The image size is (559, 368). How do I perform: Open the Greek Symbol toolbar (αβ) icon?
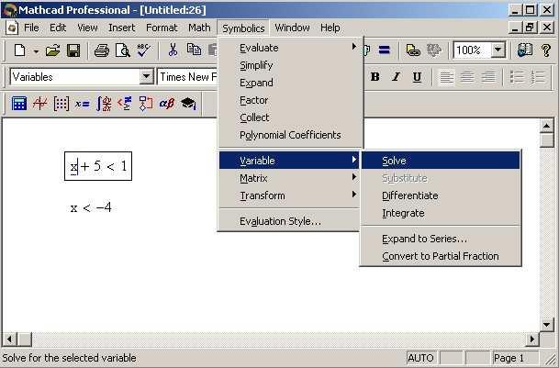[167, 104]
